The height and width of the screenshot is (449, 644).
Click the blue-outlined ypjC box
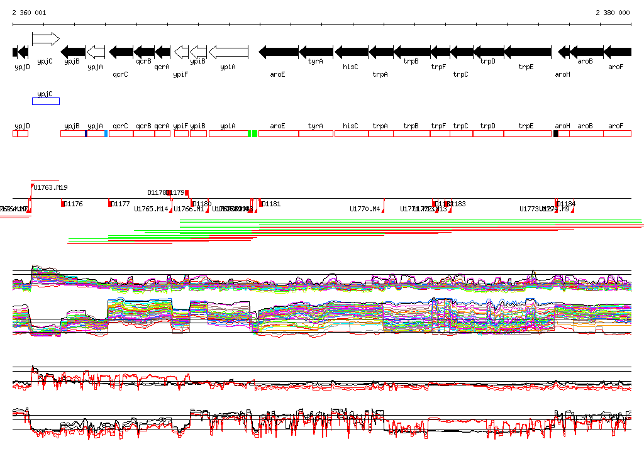(45, 101)
